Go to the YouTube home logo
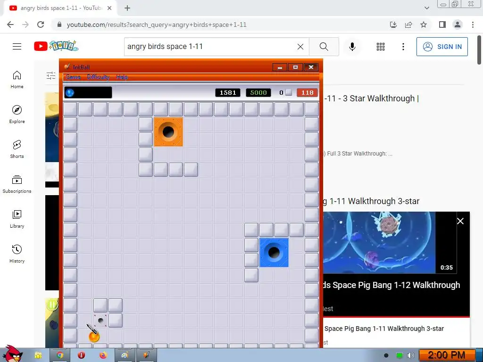 tap(56, 46)
